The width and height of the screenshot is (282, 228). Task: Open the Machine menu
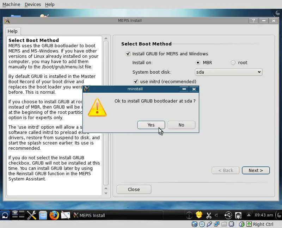click(x=11, y=4)
